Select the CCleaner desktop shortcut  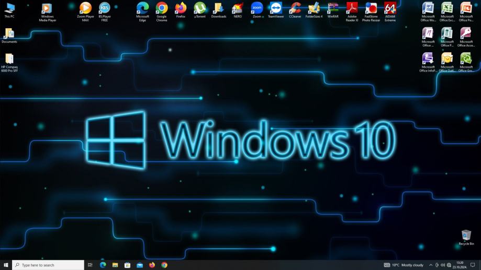295,10
